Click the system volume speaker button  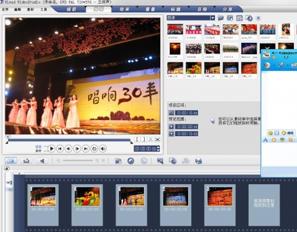[103, 149]
